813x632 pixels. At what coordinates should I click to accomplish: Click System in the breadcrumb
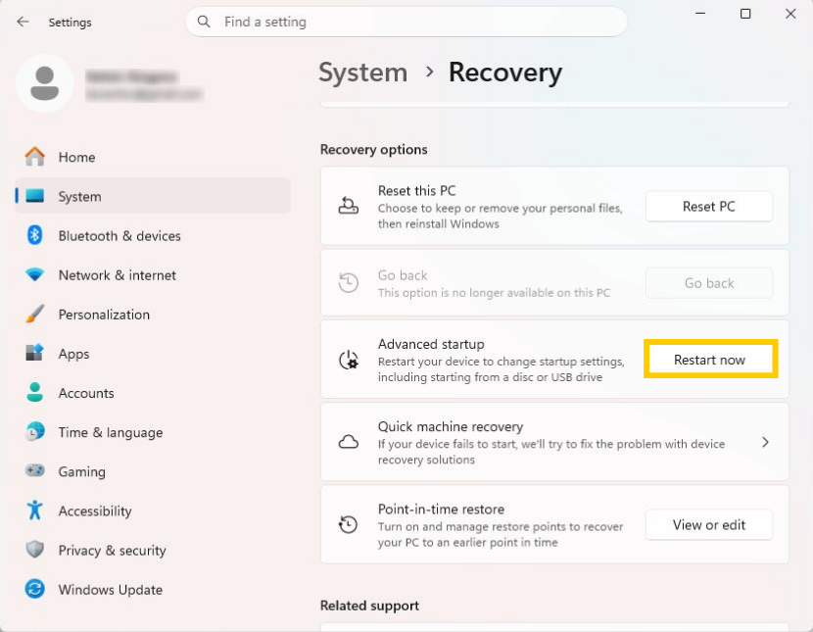(x=363, y=73)
